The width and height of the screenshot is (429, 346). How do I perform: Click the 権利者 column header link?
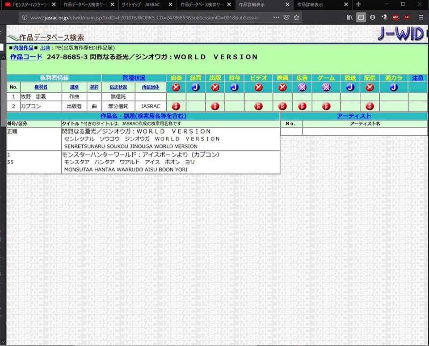tap(41, 87)
